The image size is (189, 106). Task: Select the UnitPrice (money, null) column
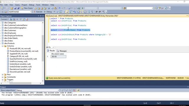point(18,62)
